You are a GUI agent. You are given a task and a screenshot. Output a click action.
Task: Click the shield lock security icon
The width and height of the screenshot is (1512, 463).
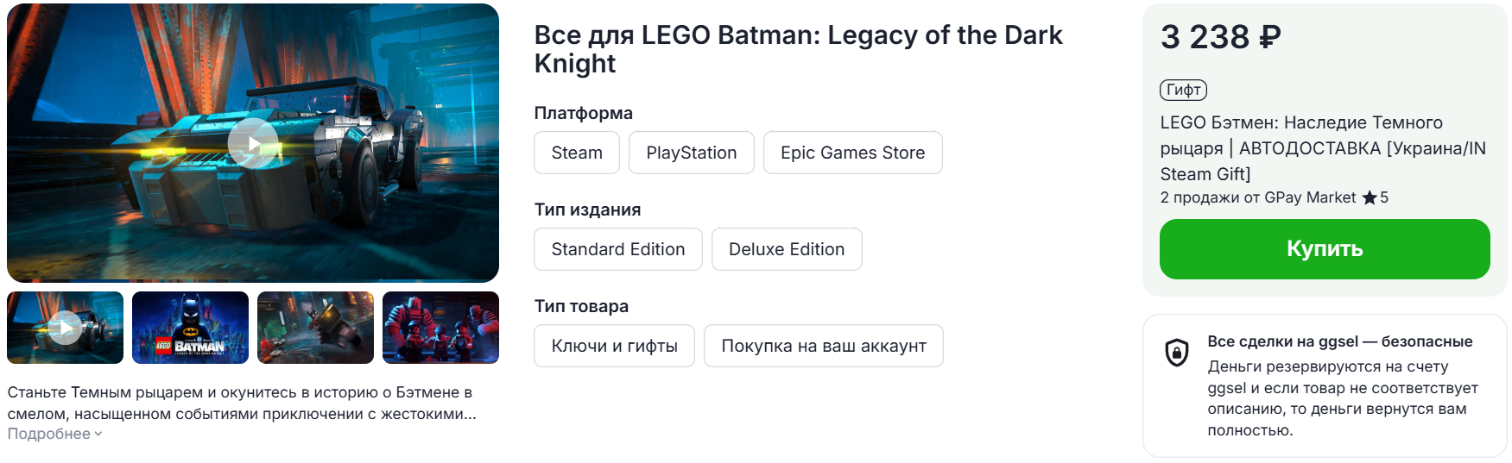coord(1177,352)
